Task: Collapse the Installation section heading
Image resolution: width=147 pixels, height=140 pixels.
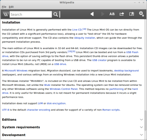Action: pos(11,22)
